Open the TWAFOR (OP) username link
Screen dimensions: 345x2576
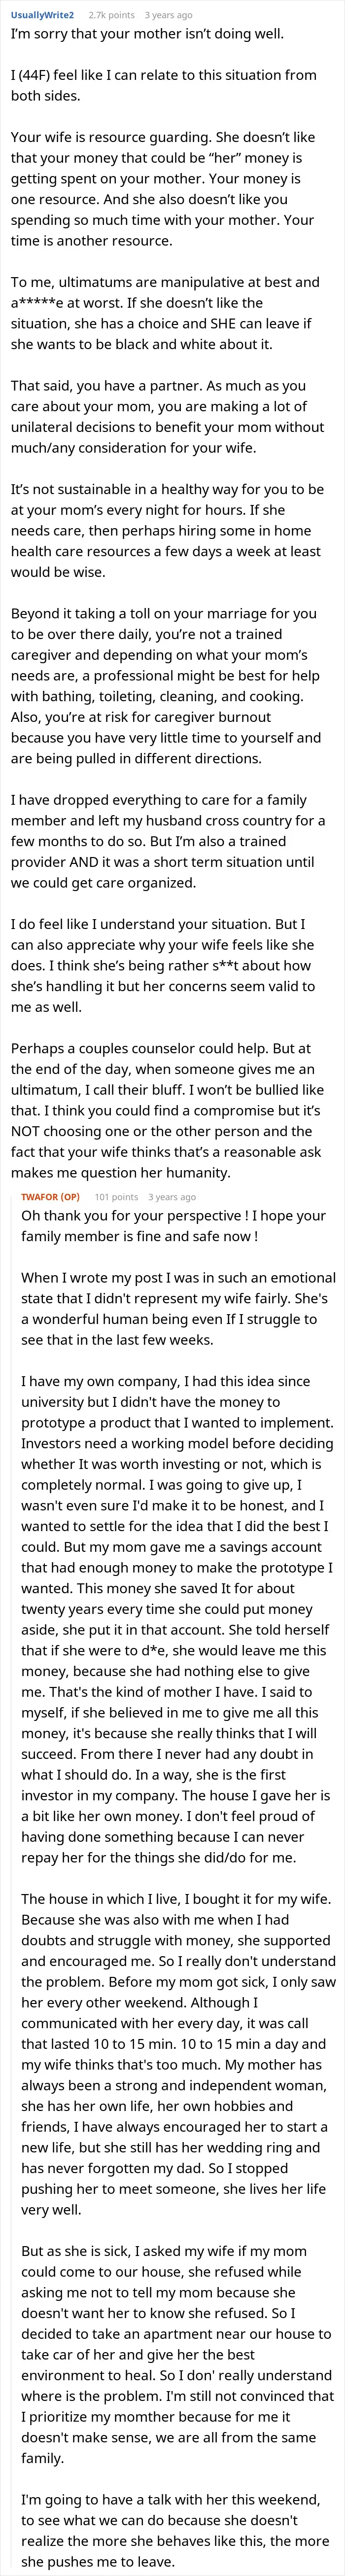pos(50,1197)
